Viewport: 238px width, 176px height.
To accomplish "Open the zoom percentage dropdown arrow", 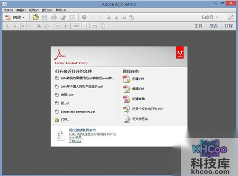I will (x=84, y=26).
